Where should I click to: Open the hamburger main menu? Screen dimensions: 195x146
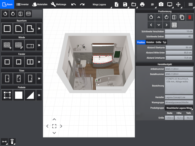coord(190,4)
